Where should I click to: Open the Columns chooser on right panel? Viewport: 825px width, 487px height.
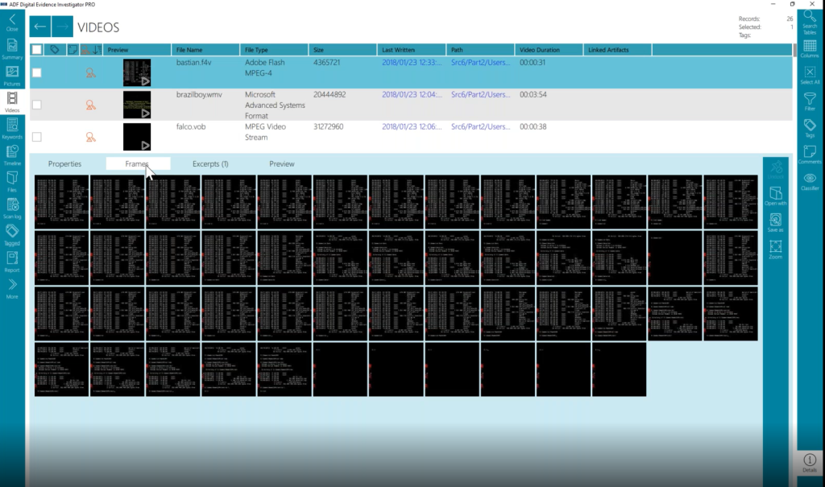[x=810, y=48]
